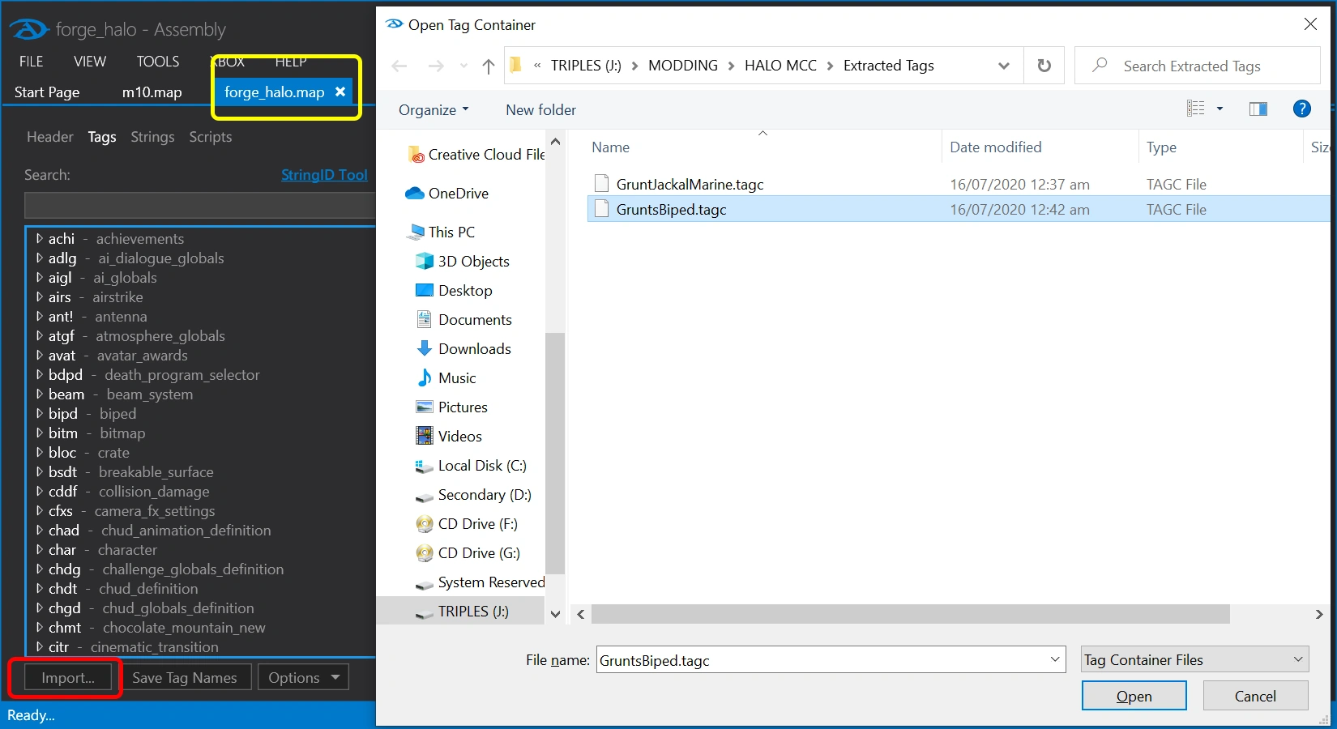The width and height of the screenshot is (1337, 729).
Task: Open the Desktop folder
Action: click(x=454, y=290)
